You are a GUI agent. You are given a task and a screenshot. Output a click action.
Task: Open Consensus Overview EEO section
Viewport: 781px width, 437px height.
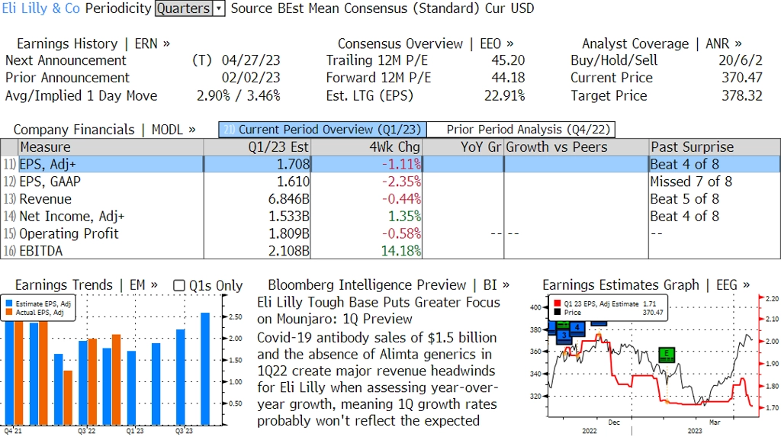[426, 43]
